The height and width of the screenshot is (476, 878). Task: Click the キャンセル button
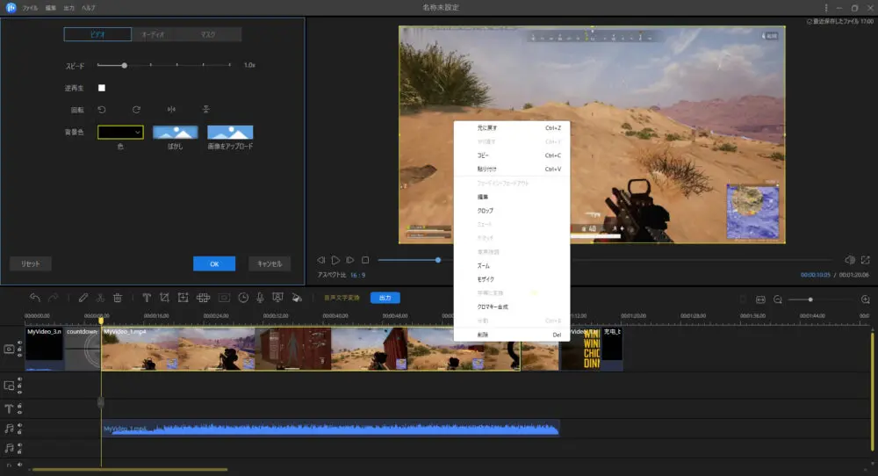click(270, 263)
